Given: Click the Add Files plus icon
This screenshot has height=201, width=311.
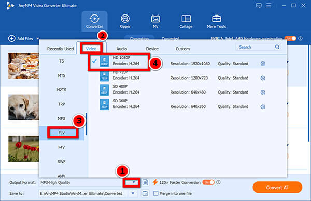Looking at the screenshot, I should [12, 38].
